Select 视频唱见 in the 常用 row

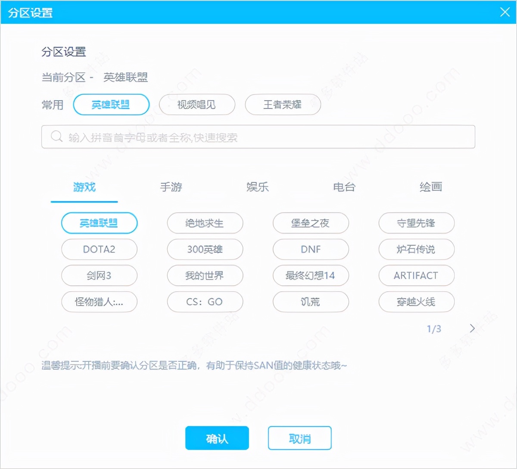point(197,105)
